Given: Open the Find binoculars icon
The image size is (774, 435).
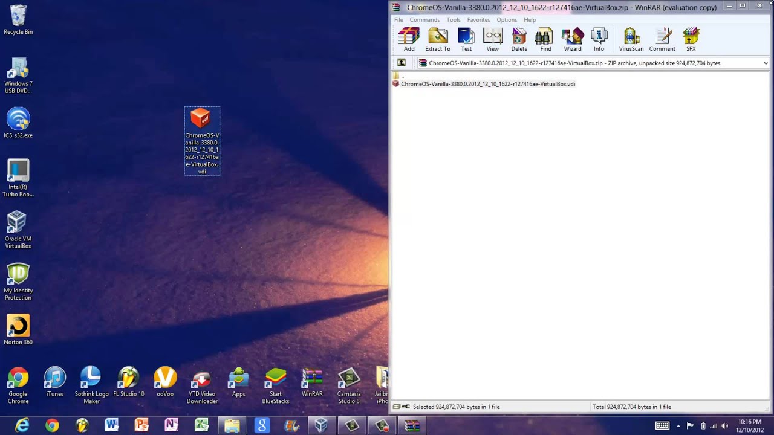Looking at the screenshot, I should [x=545, y=40].
